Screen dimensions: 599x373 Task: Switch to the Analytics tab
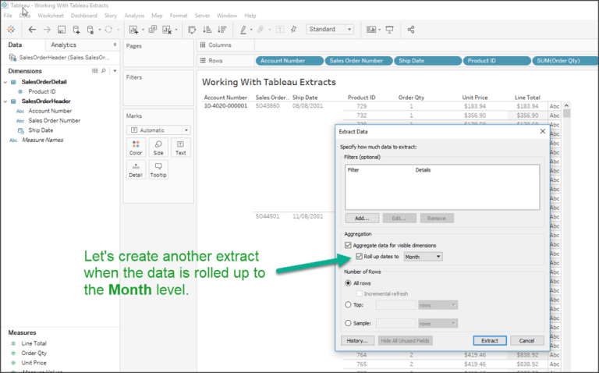point(64,45)
